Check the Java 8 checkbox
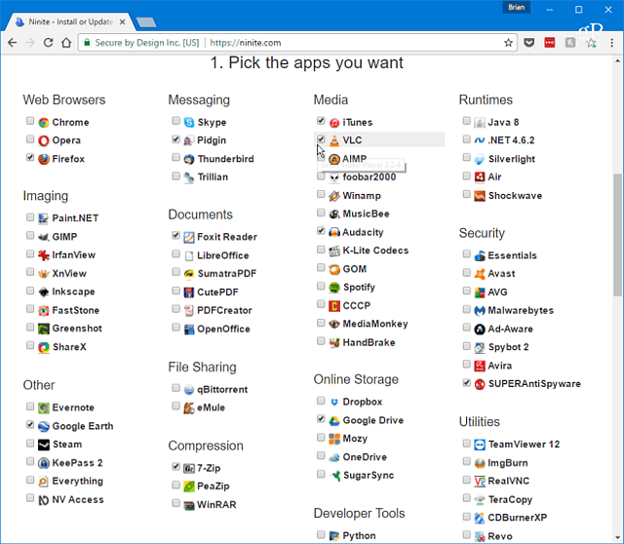The image size is (624, 544). coord(467,121)
